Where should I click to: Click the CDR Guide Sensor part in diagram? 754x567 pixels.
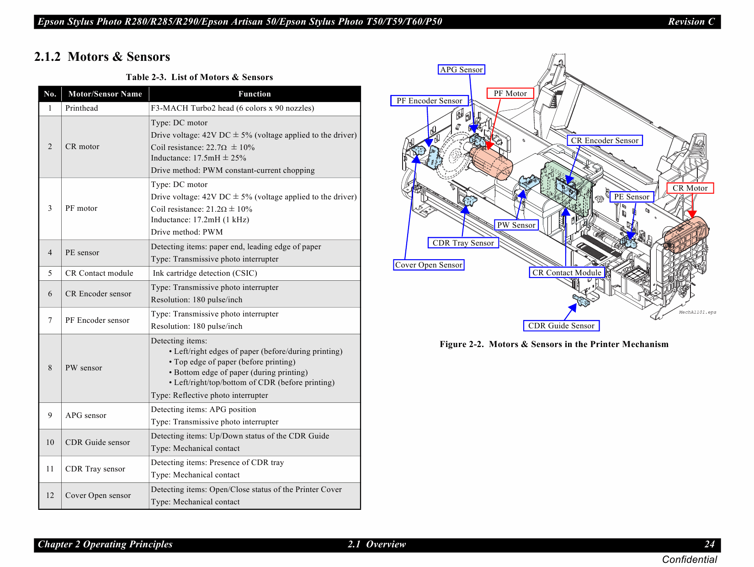[581, 300]
